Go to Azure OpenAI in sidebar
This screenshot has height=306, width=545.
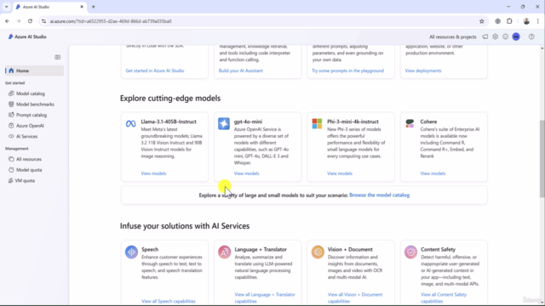[30, 126]
